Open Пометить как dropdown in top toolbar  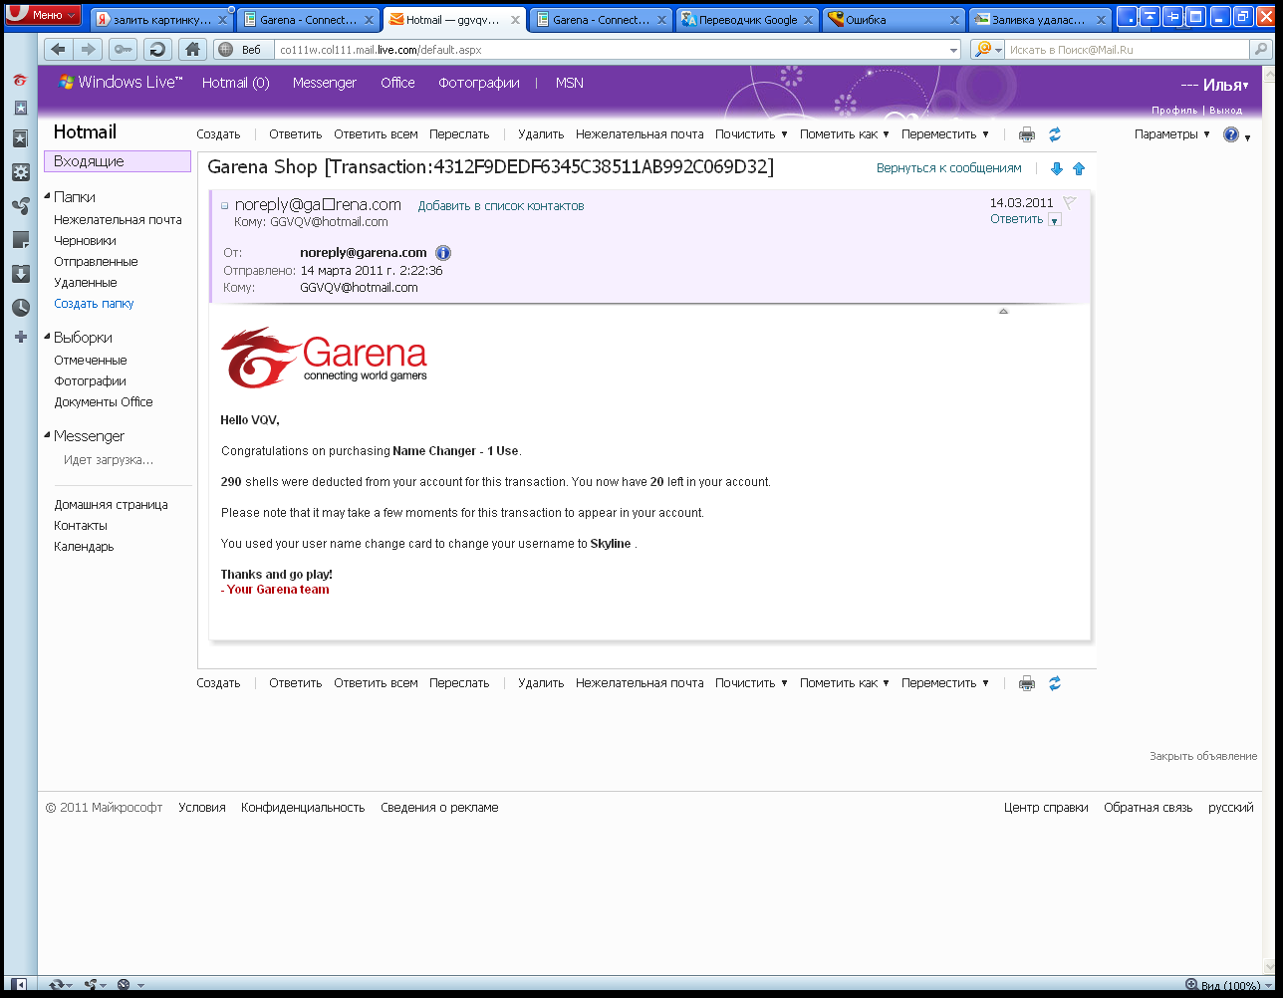845,134
